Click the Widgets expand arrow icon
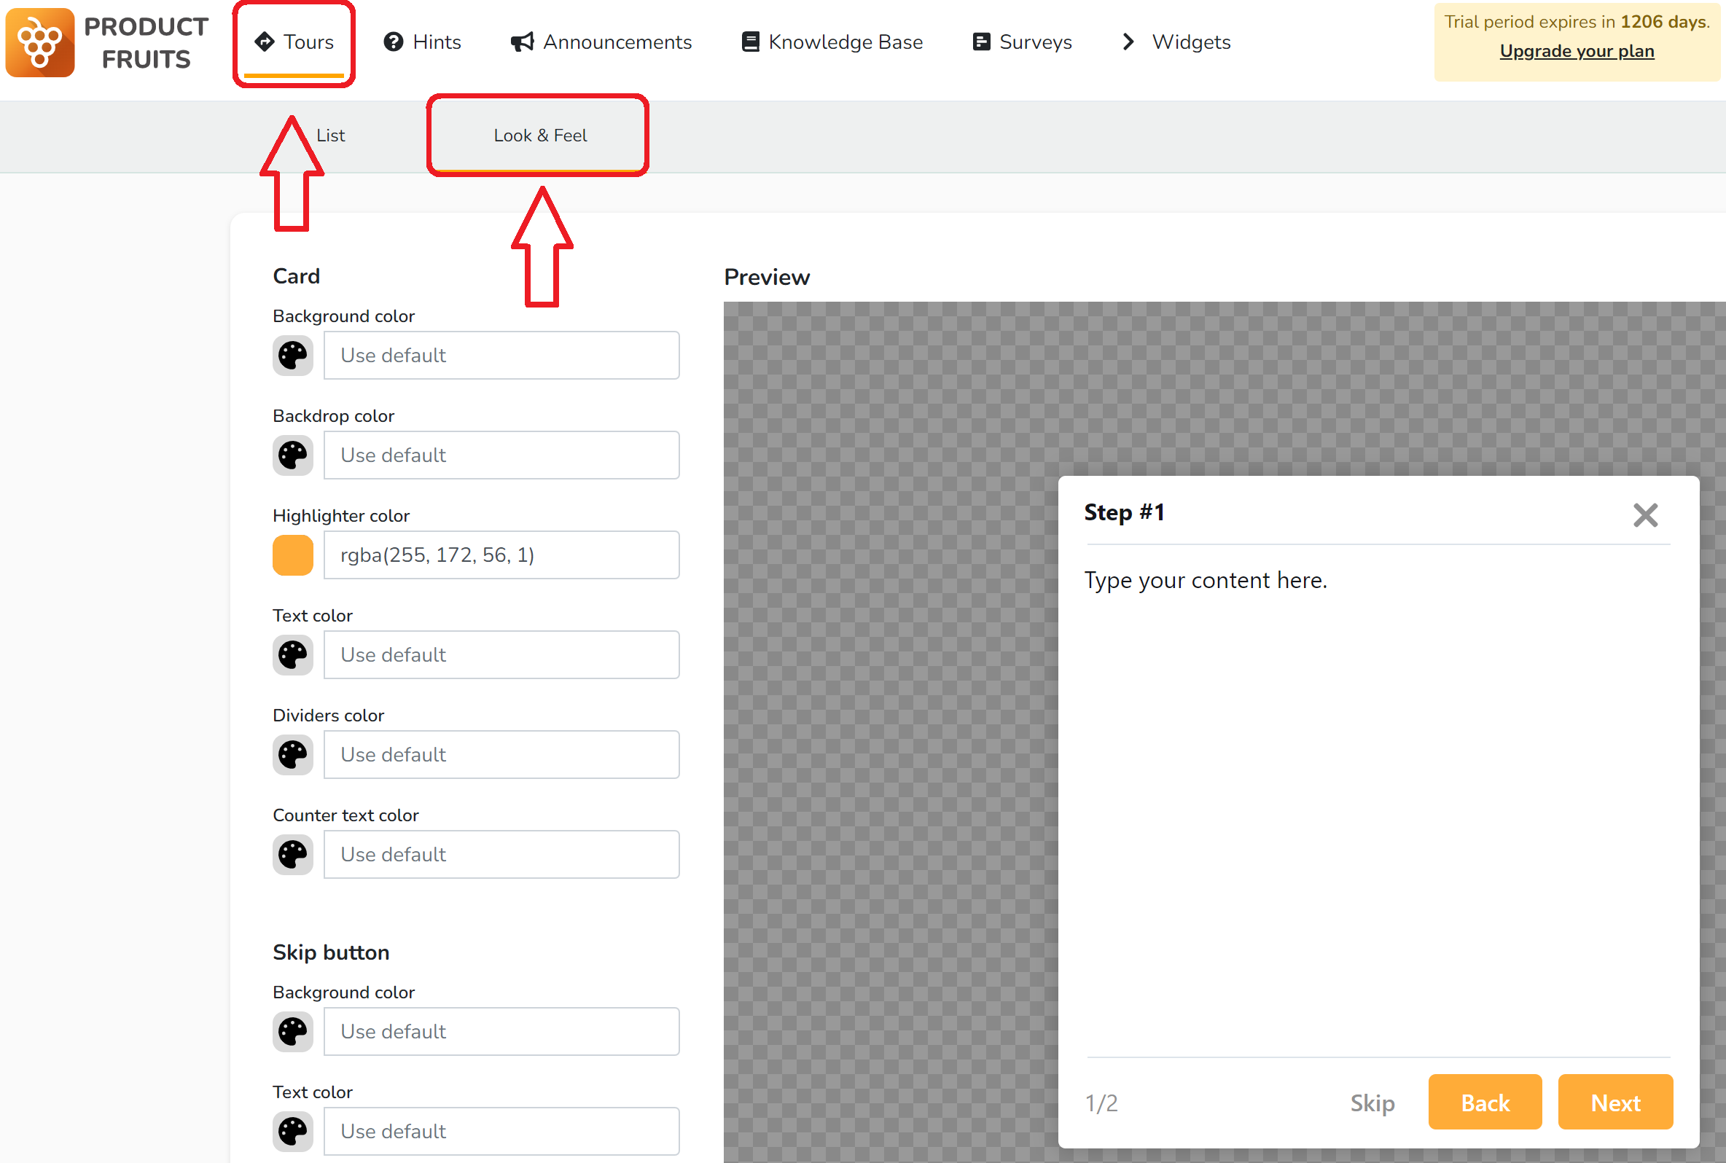This screenshot has height=1163, width=1726. click(1126, 42)
